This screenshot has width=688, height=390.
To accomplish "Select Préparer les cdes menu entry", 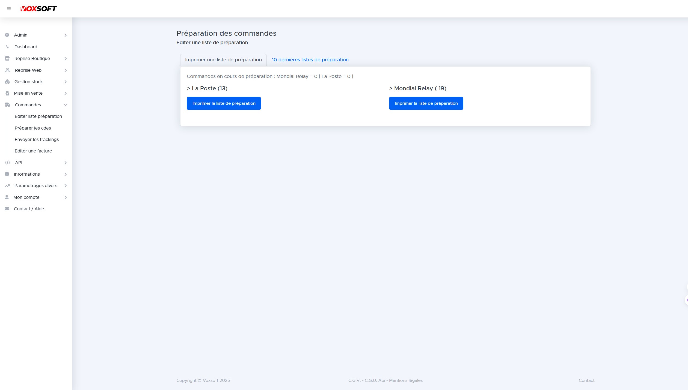I will click(32, 128).
